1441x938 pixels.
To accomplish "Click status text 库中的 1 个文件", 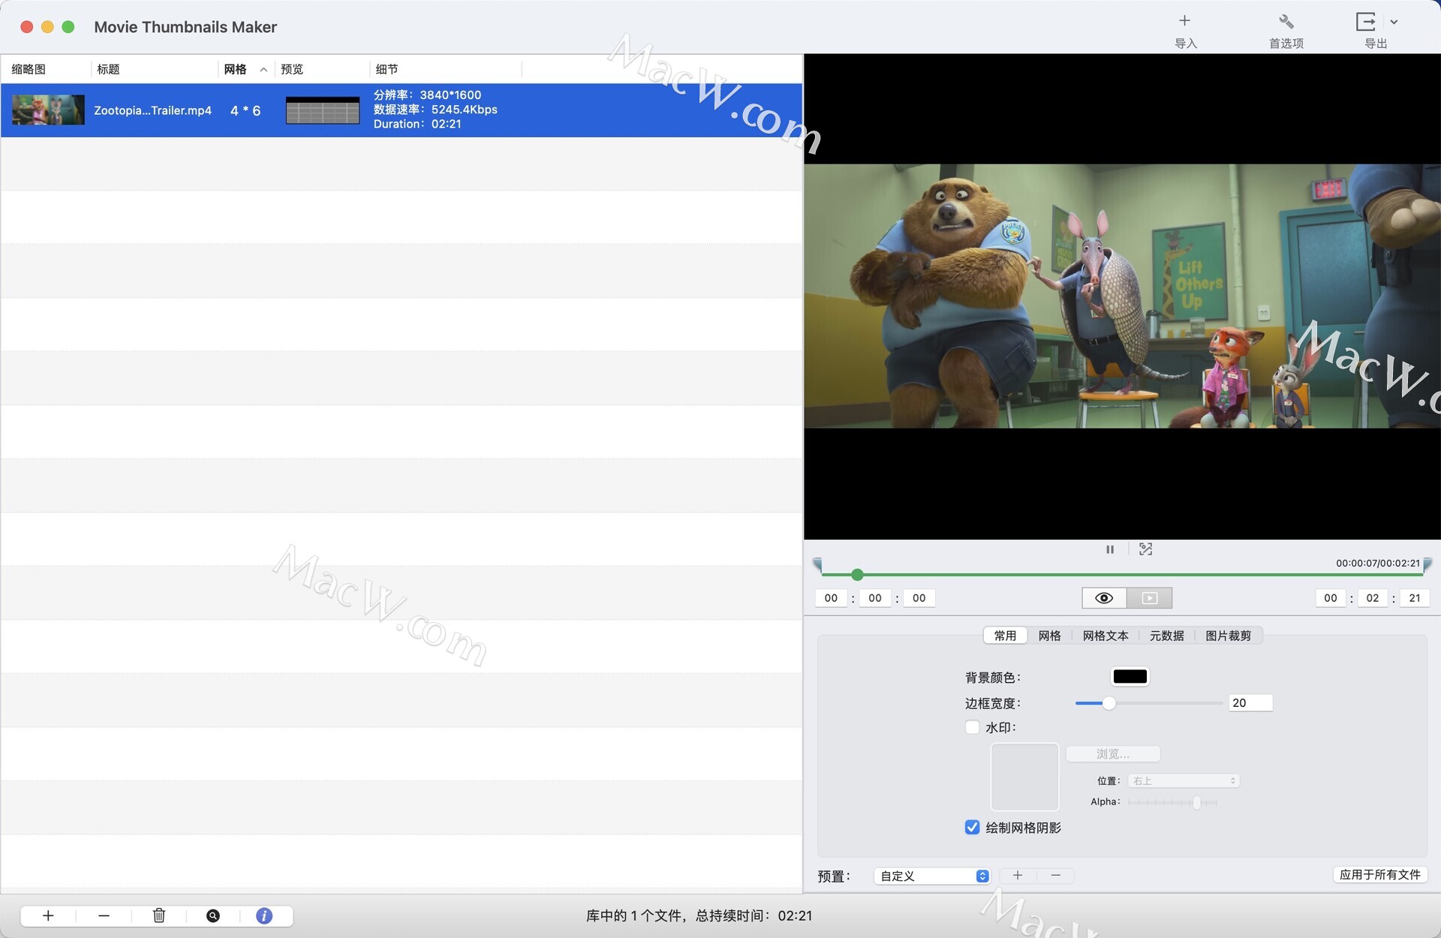I will pos(634,915).
